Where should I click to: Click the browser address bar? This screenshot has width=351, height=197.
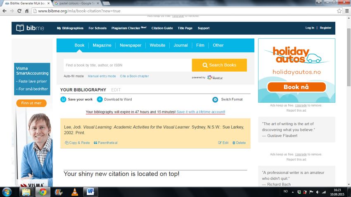tap(184, 11)
